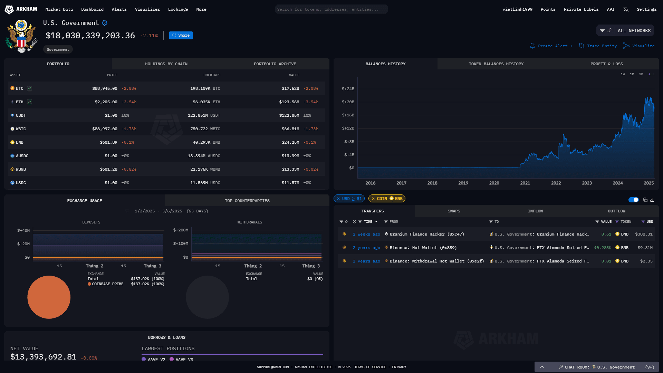The image size is (663, 373).
Task: Click the orange deposits pie chart
Action: coord(49,297)
